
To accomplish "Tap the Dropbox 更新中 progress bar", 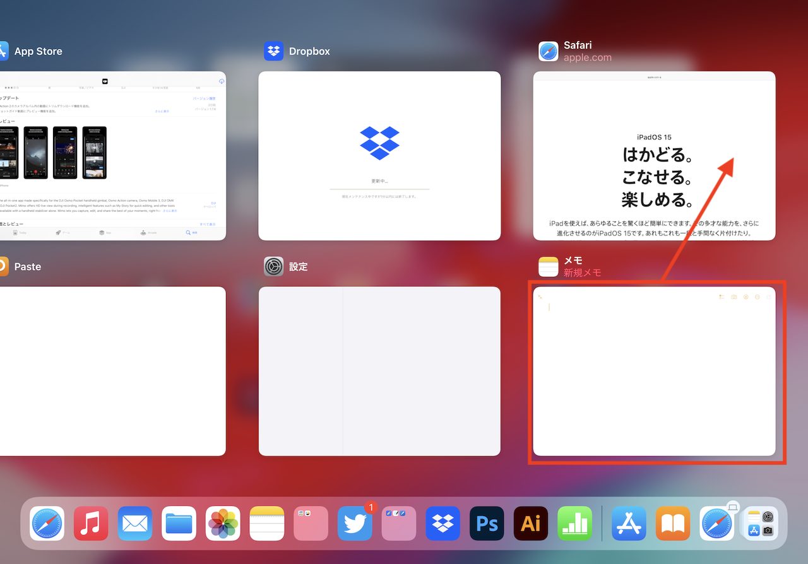I will (x=379, y=189).
